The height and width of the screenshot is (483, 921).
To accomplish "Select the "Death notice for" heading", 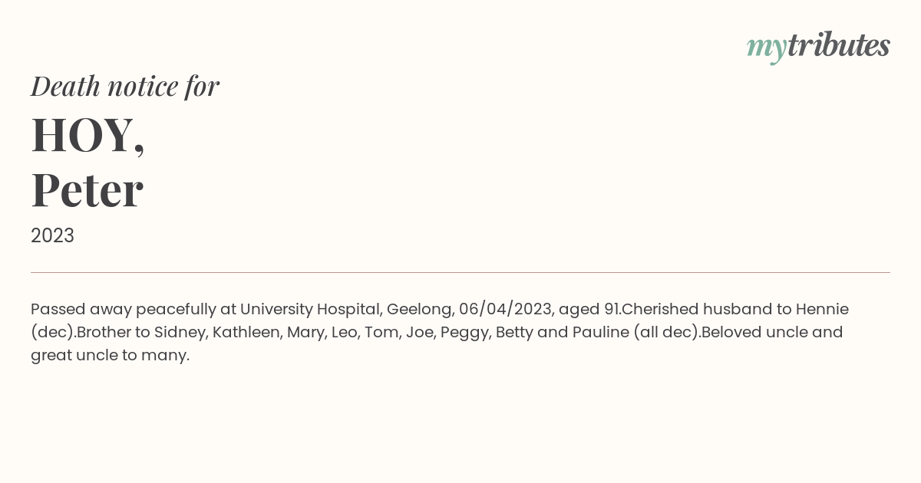I will click(x=125, y=86).
